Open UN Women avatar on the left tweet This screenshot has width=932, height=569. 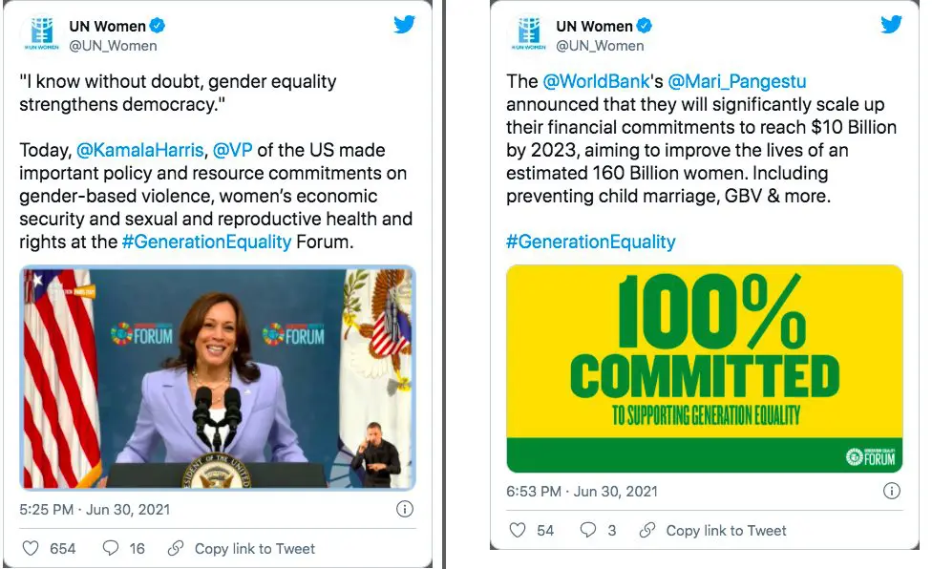42,34
